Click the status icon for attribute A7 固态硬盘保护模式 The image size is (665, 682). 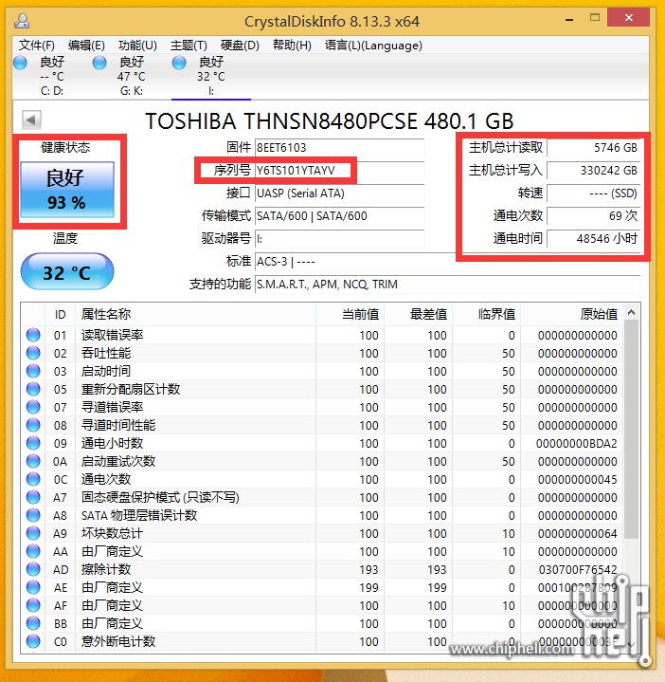[x=33, y=497]
